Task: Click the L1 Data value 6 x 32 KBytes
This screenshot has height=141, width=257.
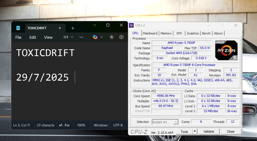Action: [x=211, y=96]
